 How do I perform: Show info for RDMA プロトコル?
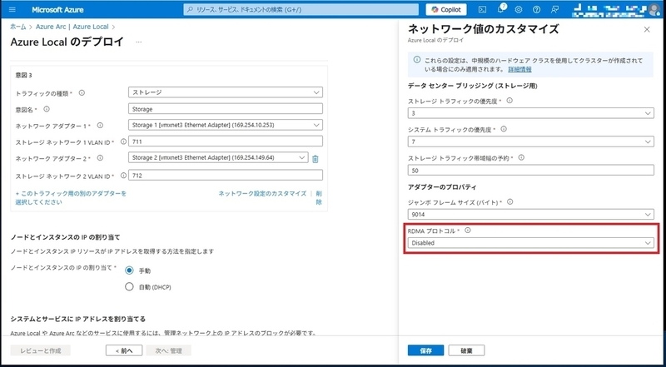pos(468,231)
